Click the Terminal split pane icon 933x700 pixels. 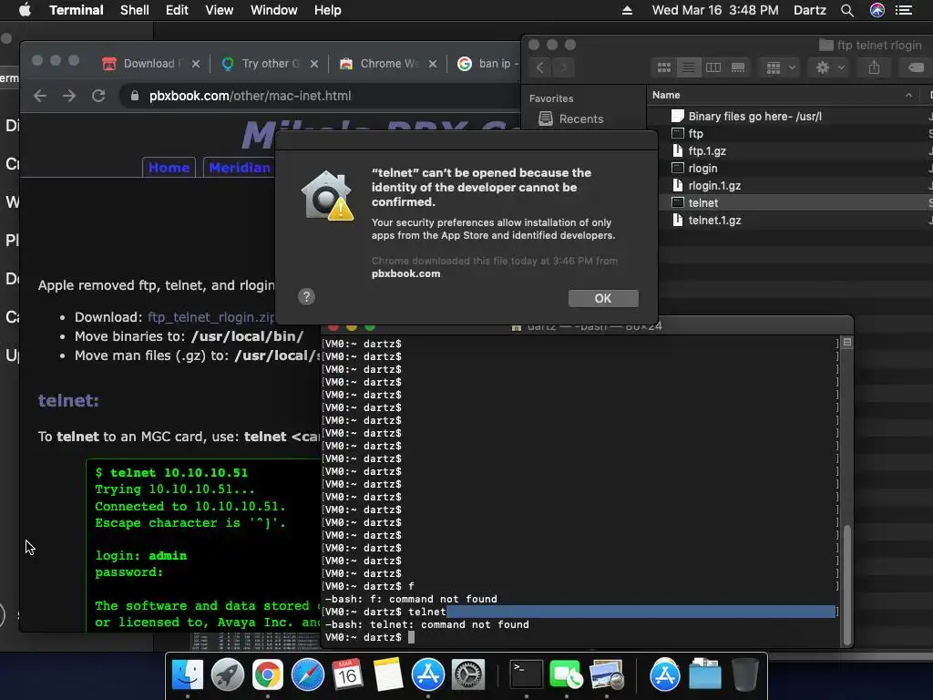pos(846,343)
